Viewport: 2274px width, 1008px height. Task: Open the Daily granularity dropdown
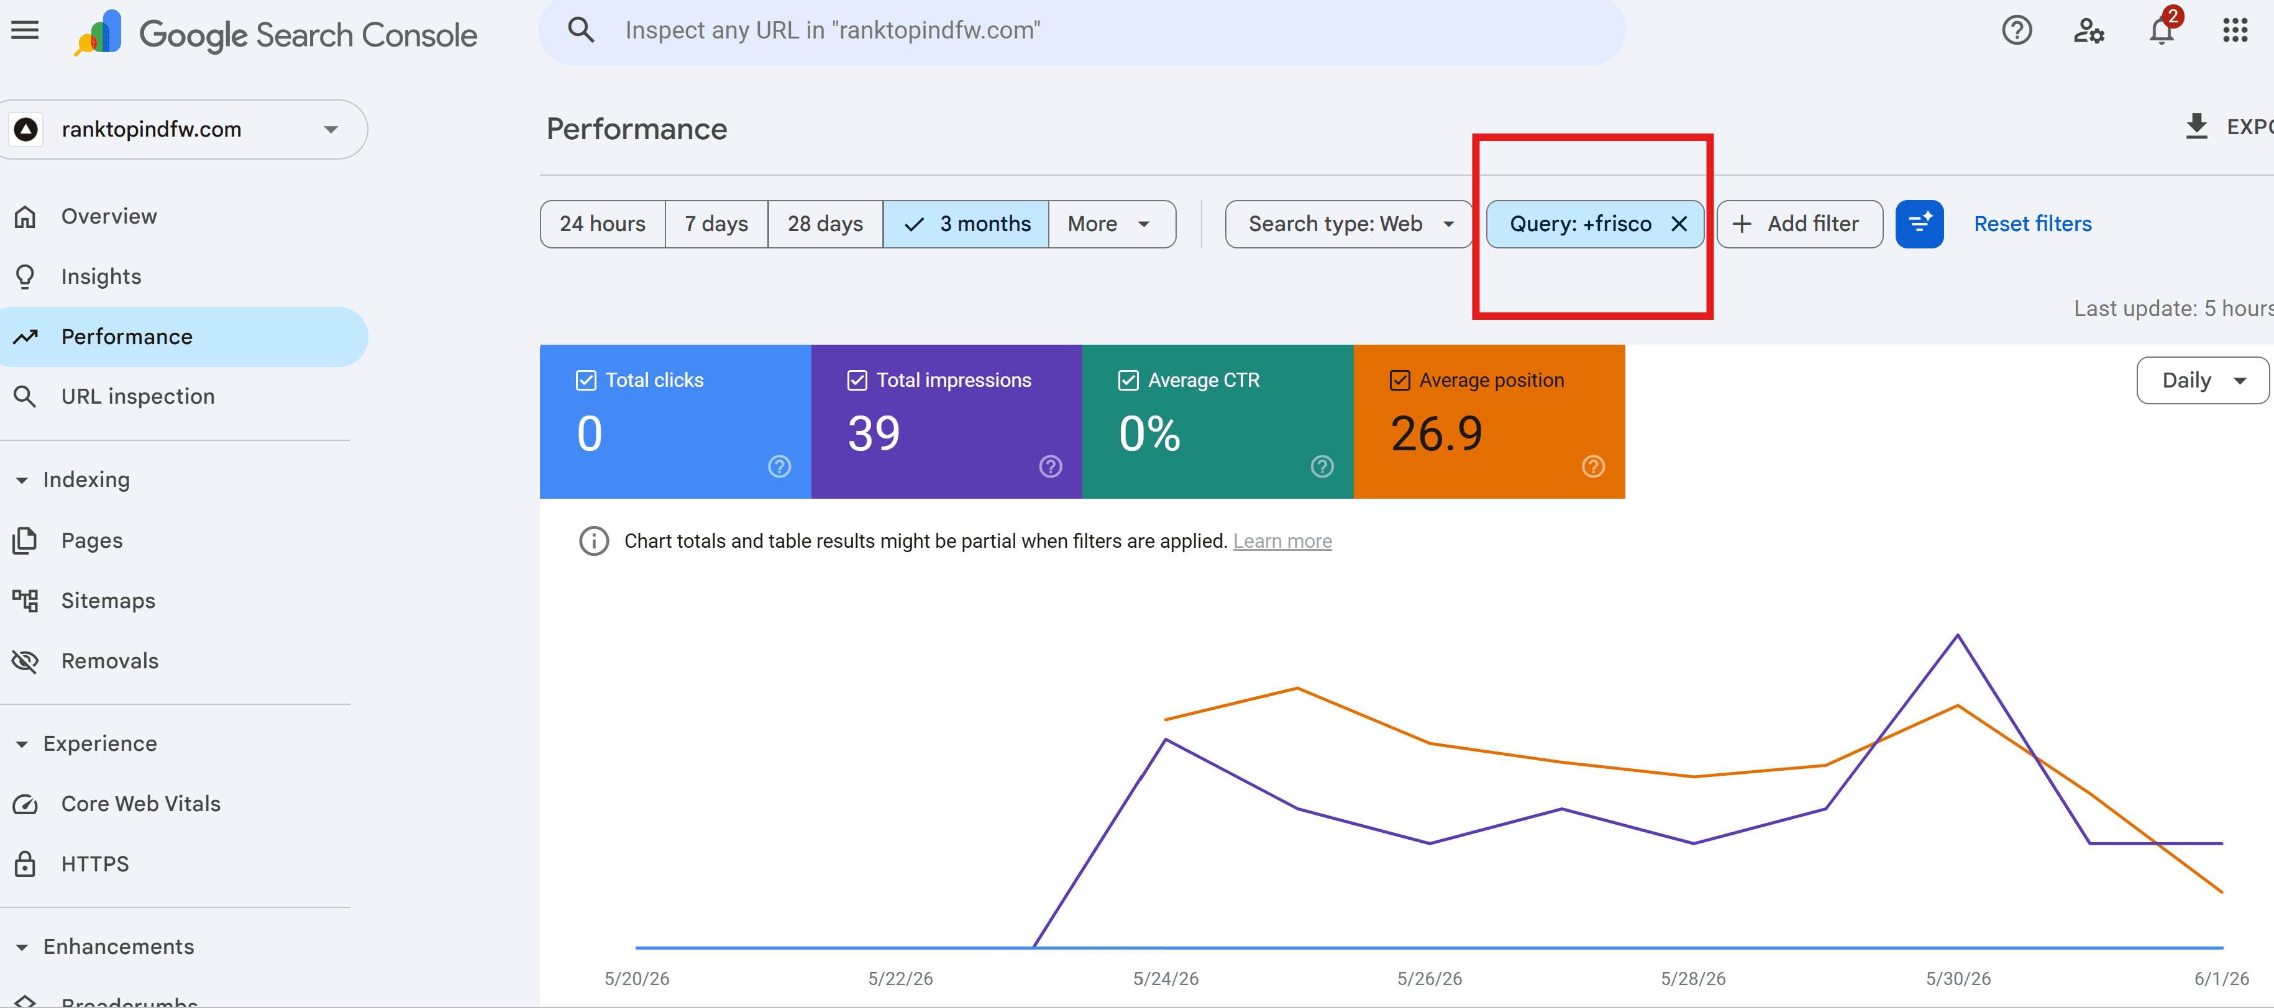coord(2203,381)
